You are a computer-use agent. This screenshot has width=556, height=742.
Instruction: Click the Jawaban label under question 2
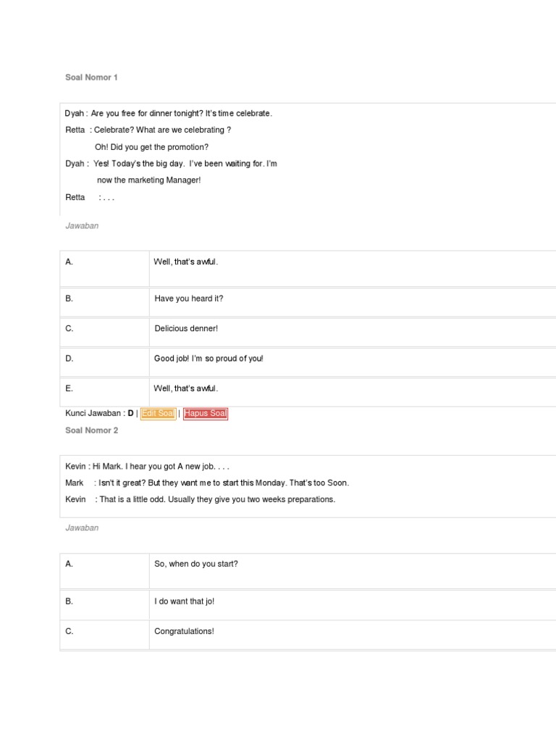tap(82, 528)
